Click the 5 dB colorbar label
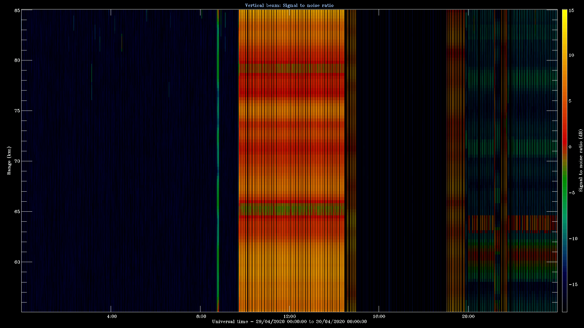 [x=570, y=101]
